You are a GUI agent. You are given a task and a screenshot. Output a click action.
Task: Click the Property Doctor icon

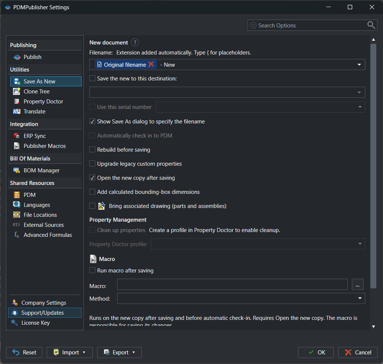click(17, 102)
